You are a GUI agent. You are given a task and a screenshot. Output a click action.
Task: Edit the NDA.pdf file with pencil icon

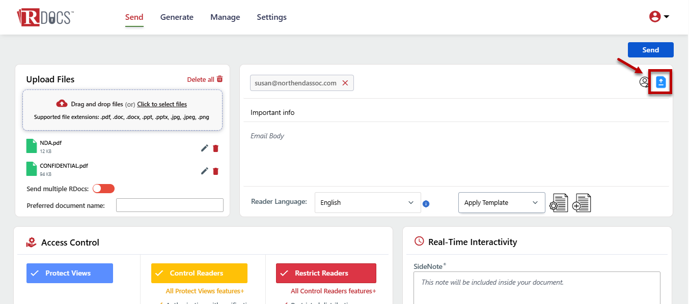pyautogui.click(x=204, y=148)
